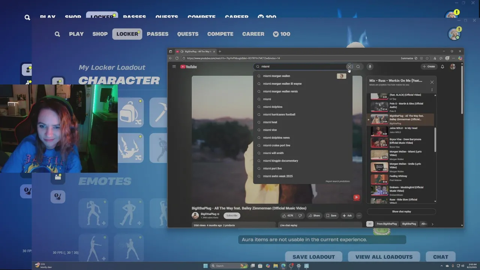The height and width of the screenshot is (270, 480).
Task: Click 'miami cruise port live' suggestion
Action: click(x=303, y=145)
